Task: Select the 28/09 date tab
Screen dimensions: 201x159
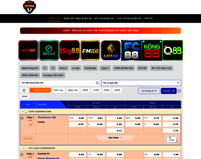Action: point(107,90)
